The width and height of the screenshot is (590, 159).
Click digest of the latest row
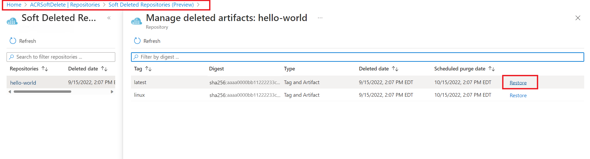[245, 83]
